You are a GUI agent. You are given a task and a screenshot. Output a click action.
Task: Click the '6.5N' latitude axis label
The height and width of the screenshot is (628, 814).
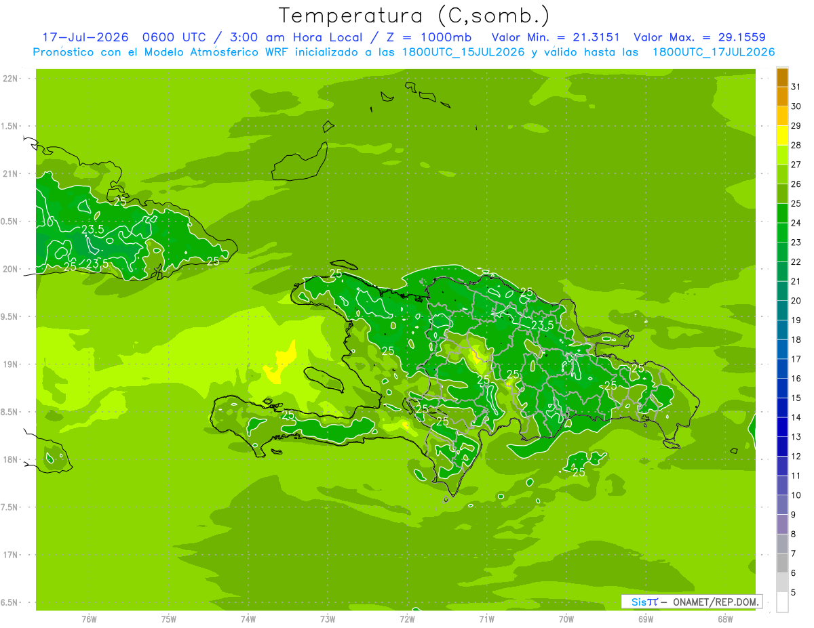coord(9,603)
